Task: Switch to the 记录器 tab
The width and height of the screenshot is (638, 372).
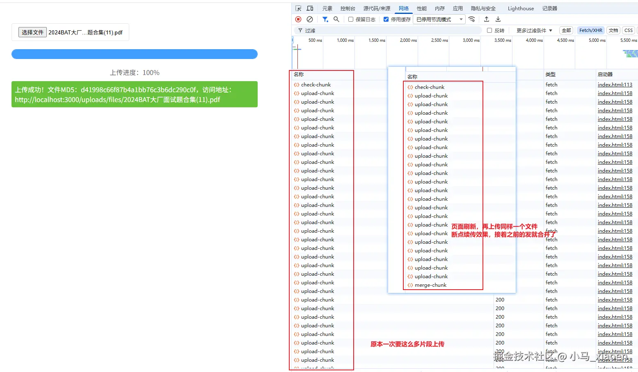Action: (x=550, y=8)
